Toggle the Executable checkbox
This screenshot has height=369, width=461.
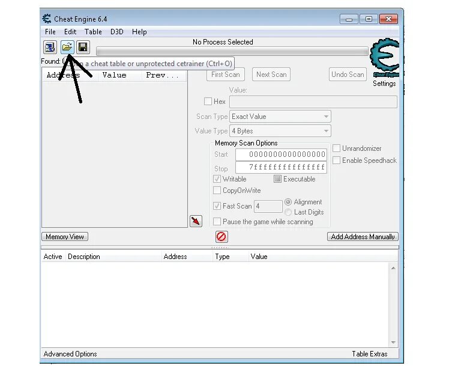click(x=277, y=179)
